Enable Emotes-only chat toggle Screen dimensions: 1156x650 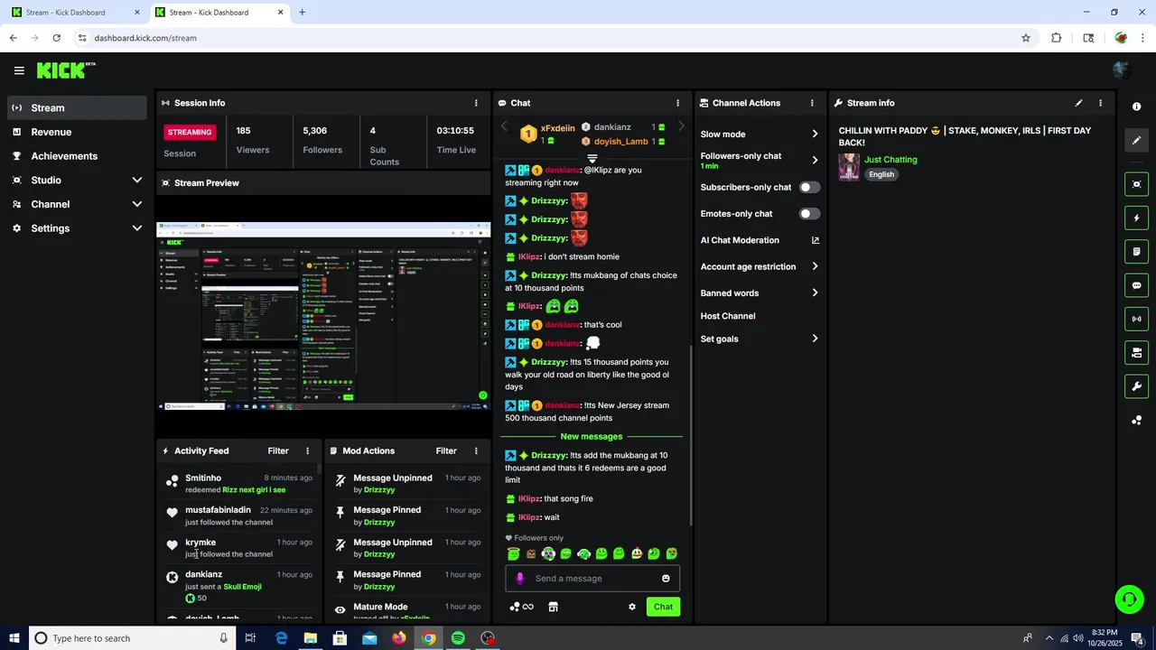tap(810, 214)
